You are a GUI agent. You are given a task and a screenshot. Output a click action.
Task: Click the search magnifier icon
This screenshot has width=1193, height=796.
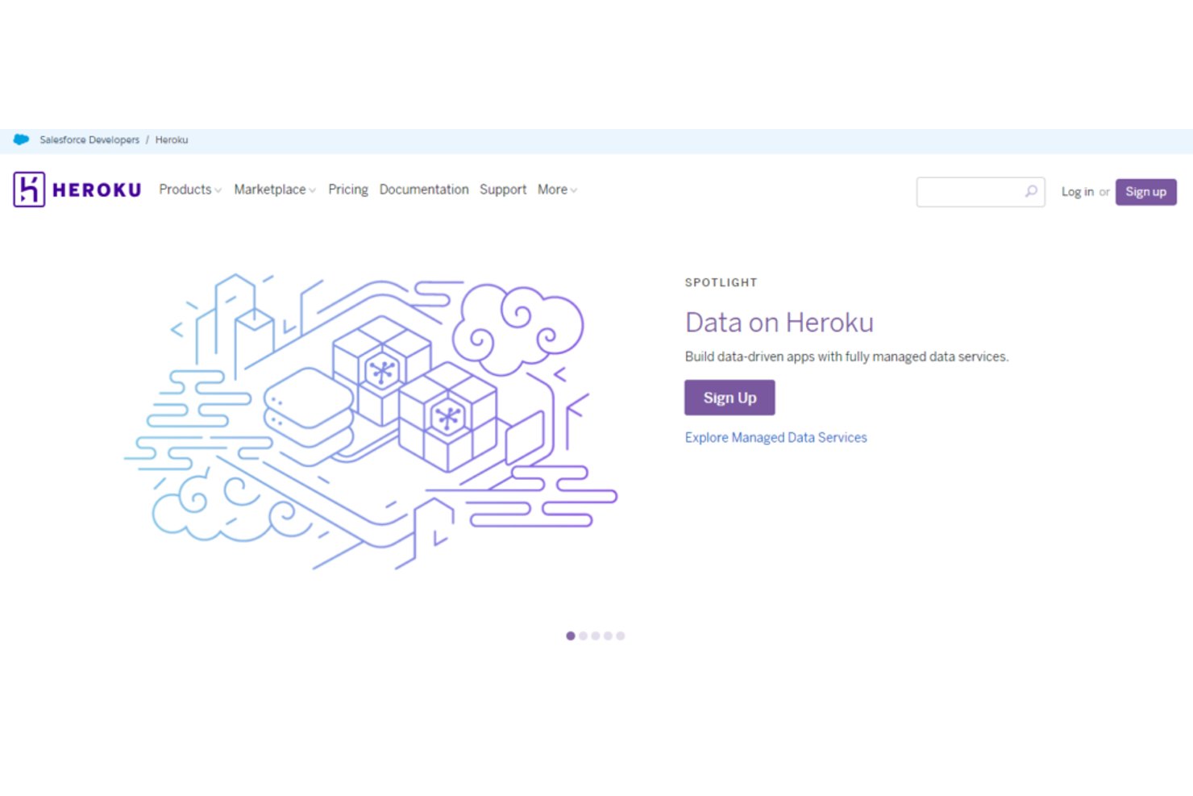[1031, 191]
